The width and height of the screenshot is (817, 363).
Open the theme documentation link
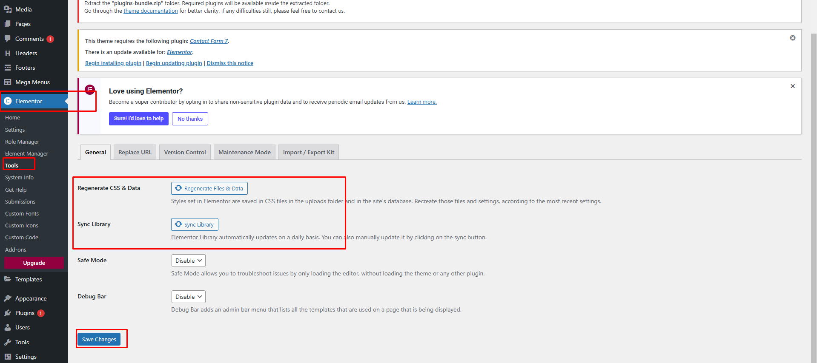click(x=151, y=11)
